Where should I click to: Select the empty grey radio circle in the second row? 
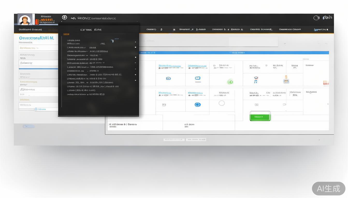pyautogui.click(x=222, y=103)
